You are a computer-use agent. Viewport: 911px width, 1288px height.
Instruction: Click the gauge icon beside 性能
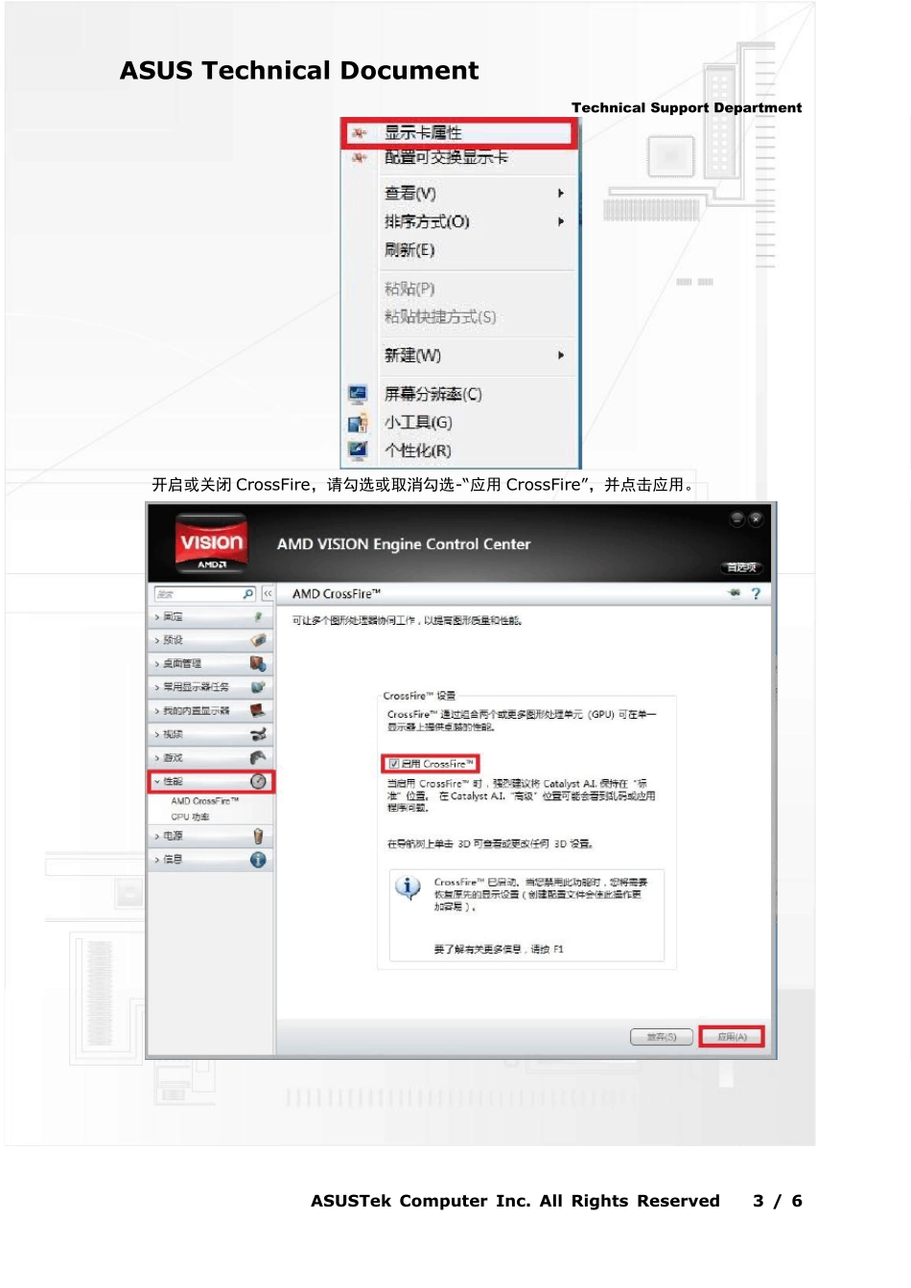click(258, 781)
